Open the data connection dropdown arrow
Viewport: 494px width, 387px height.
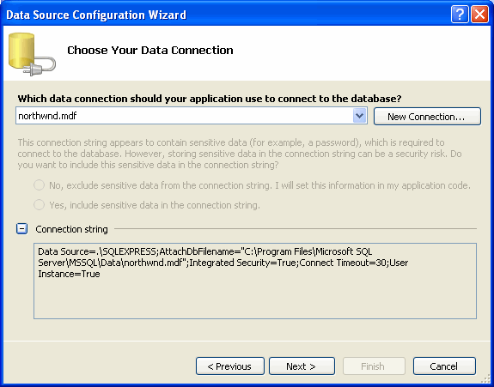[359, 116]
